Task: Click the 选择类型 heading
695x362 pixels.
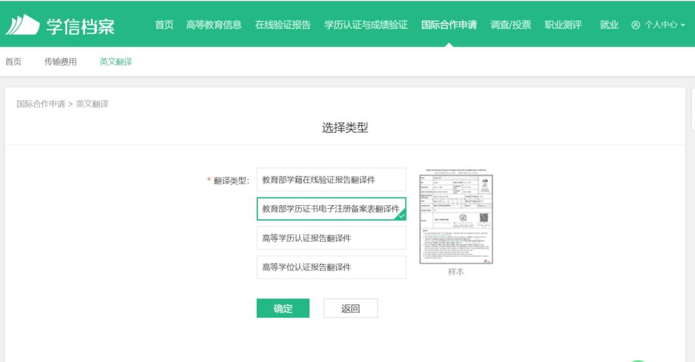Action: tap(345, 127)
